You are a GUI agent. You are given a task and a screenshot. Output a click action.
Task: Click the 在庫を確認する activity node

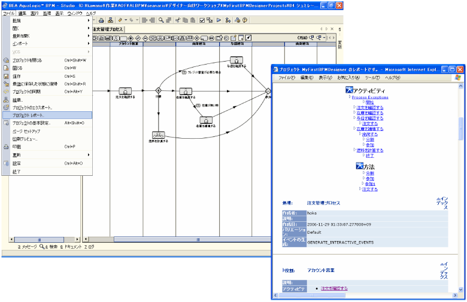coord(186,91)
